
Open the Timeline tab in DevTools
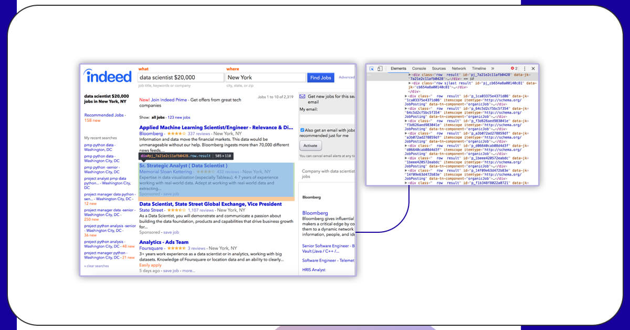479,68
